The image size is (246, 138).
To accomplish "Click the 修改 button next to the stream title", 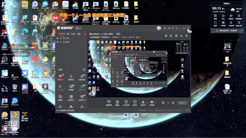I will coord(118,34).
